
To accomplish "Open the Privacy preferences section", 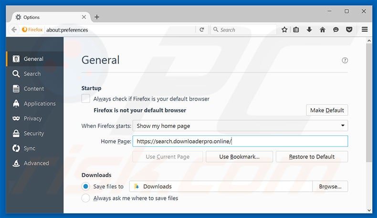I will pyautogui.click(x=35, y=118).
